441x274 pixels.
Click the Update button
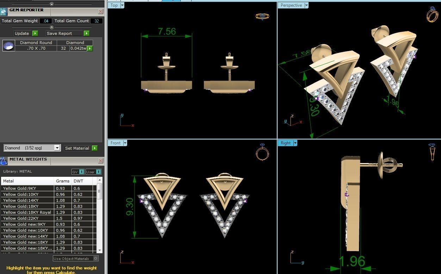tap(23, 33)
